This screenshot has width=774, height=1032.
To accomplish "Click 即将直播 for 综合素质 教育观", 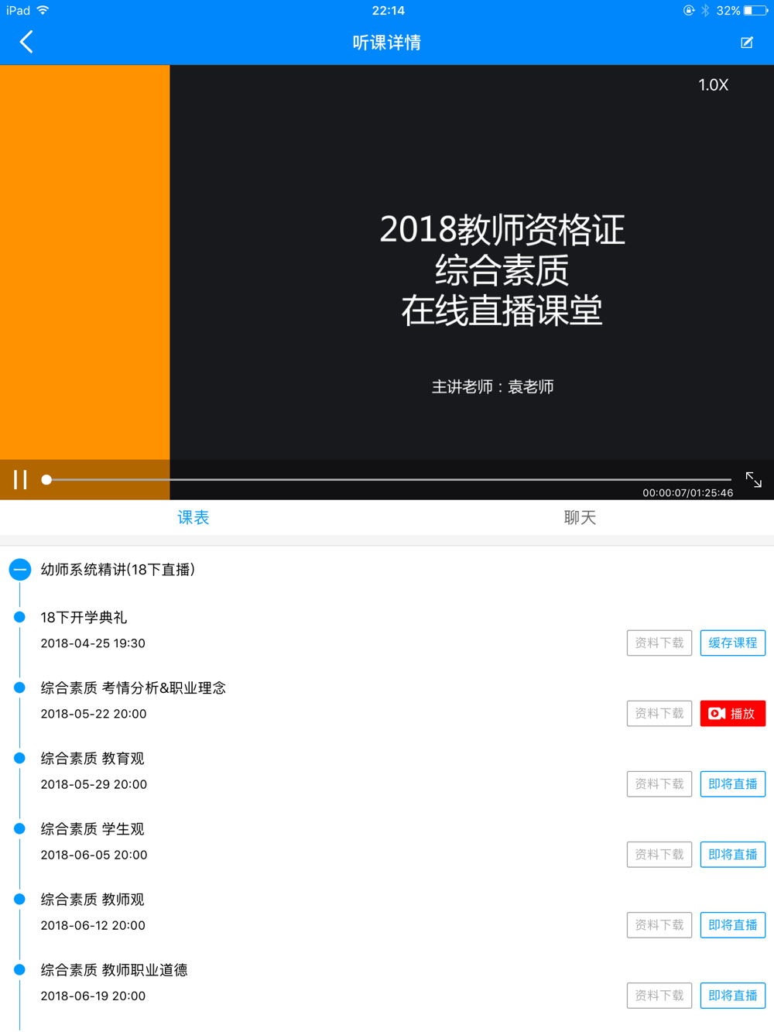I will click(733, 784).
